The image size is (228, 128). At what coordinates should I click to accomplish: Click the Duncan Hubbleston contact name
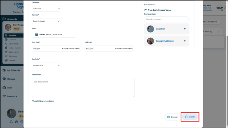pyautogui.click(x=165, y=41)
